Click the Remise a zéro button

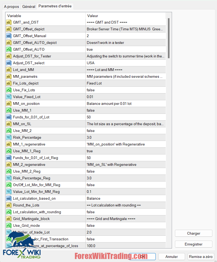coord(201,257)
